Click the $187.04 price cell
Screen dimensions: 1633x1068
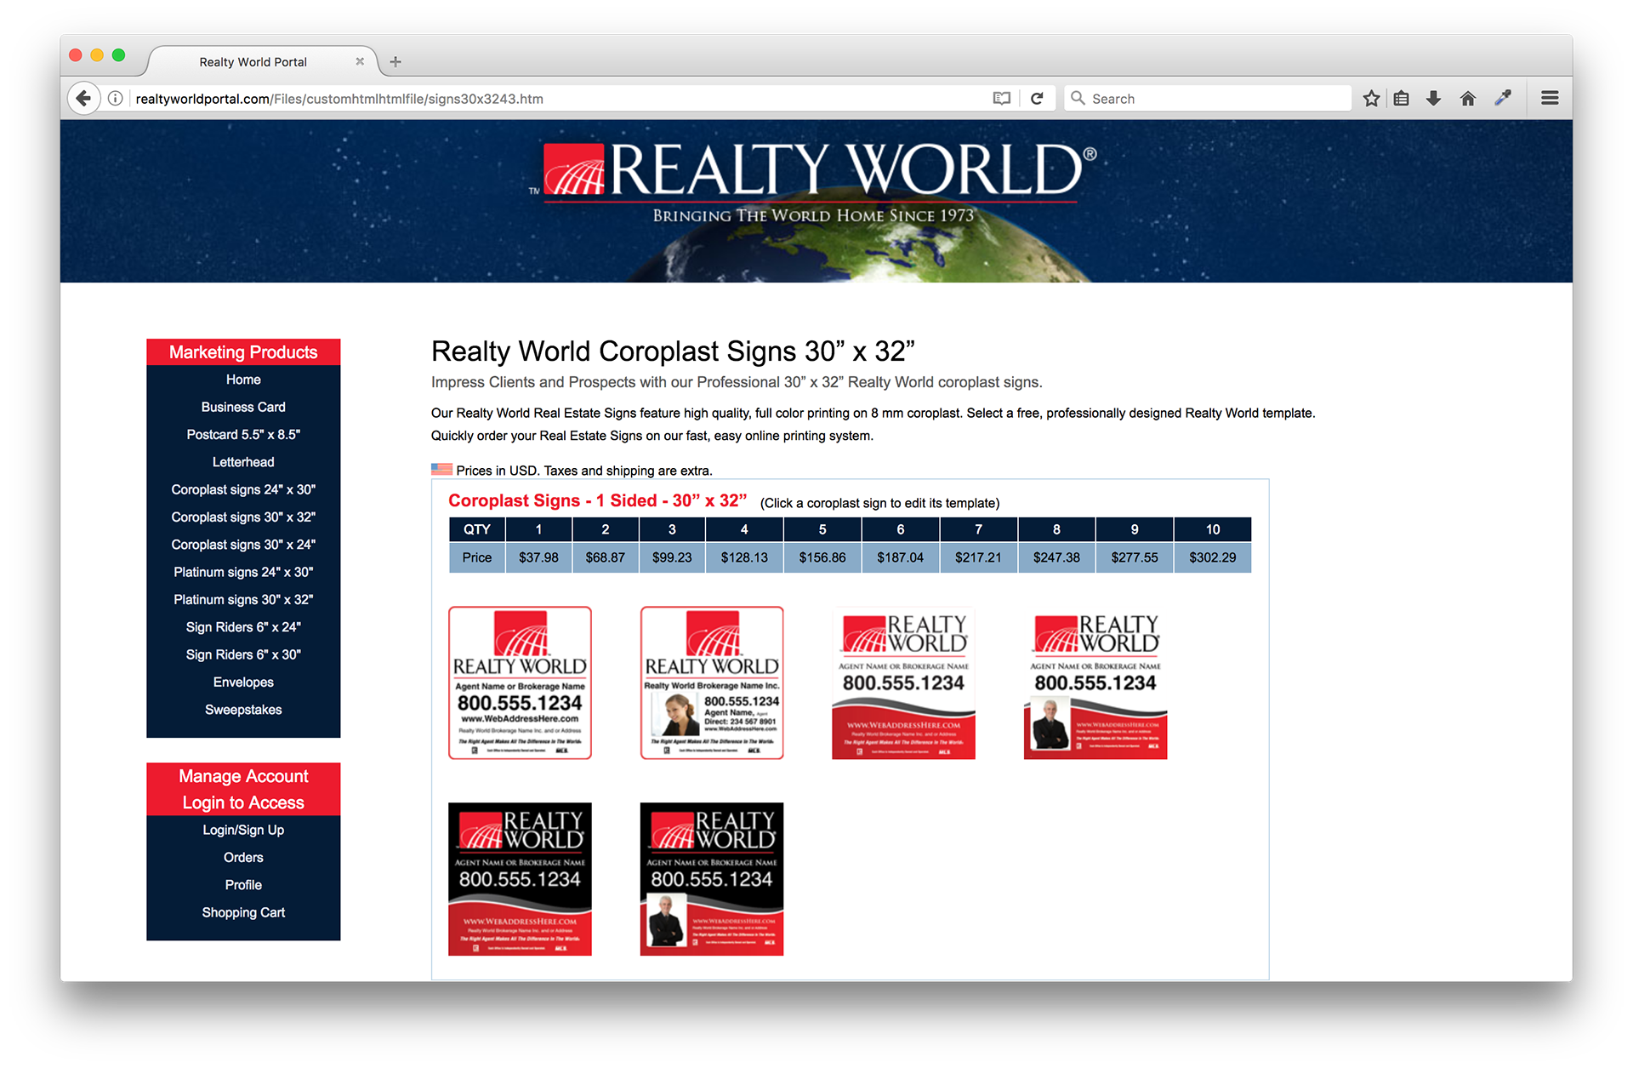coord(901,557)
